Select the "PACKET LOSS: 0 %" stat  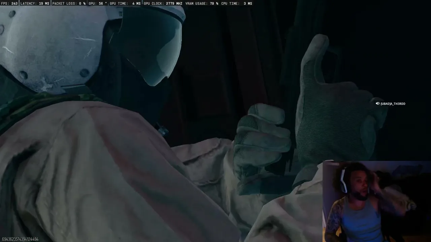[69, 3]
